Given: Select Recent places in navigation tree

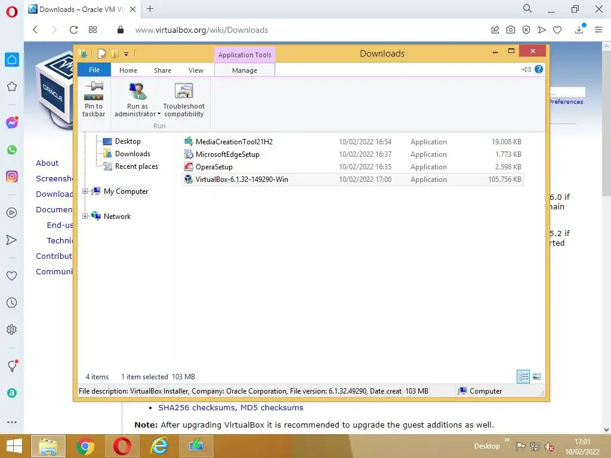Looking at the screenshot, I should (x=137, y=166).
